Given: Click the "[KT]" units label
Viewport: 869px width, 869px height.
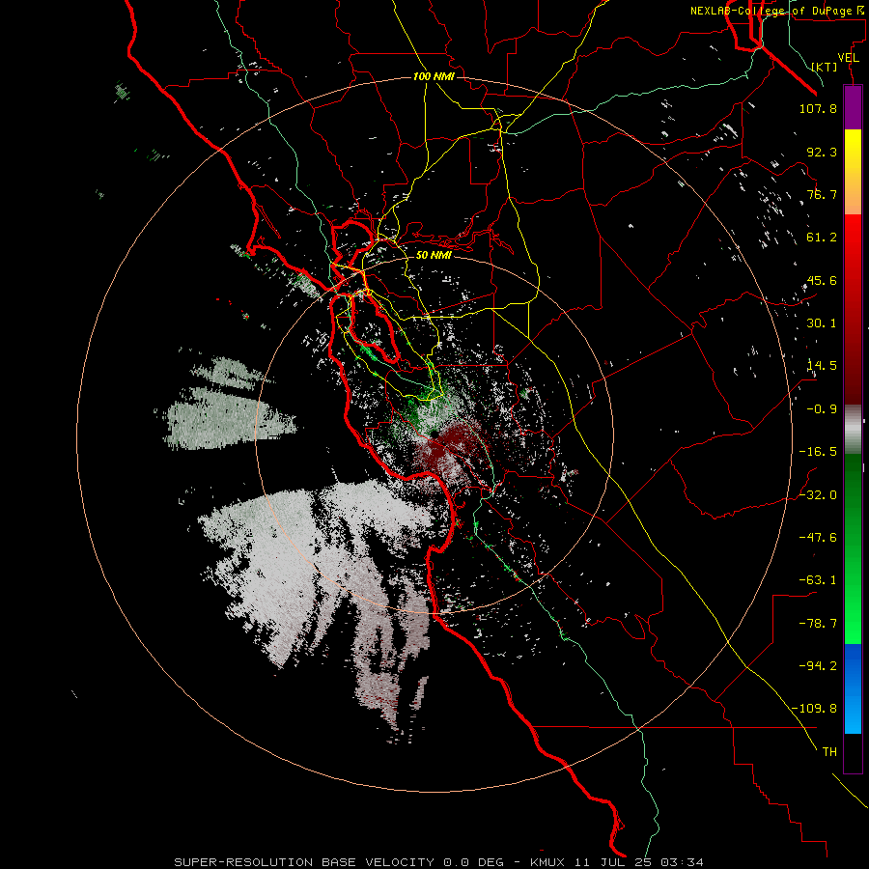Looking at the screenshot, I should [825, 67].
